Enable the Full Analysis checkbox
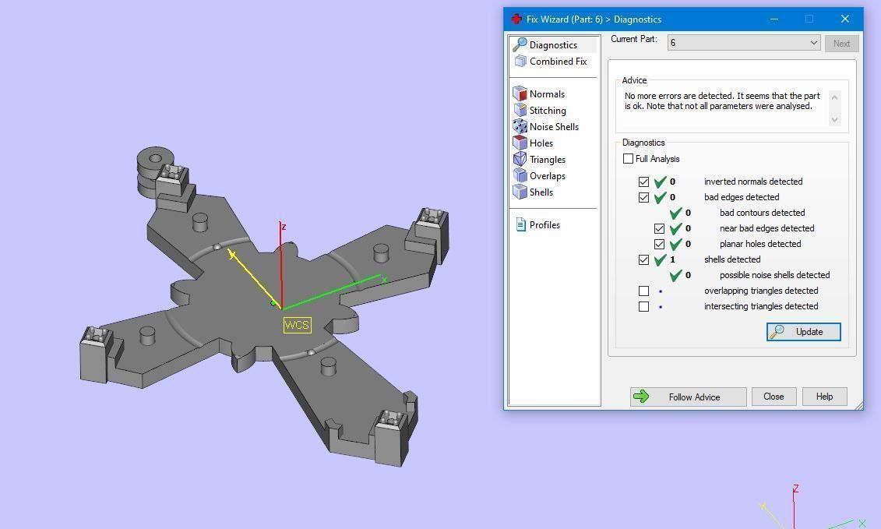Screen dimensions: 881x529 pyautogui.click(x=628, y=158)
